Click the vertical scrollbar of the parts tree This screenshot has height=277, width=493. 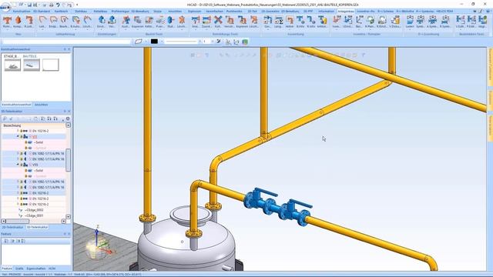pyautogui.click(x=69, y=160)
